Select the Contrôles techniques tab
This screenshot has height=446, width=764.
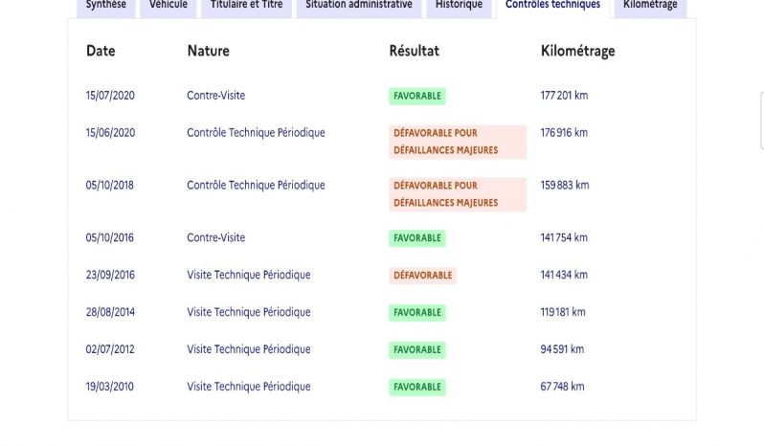pos(552,8)
